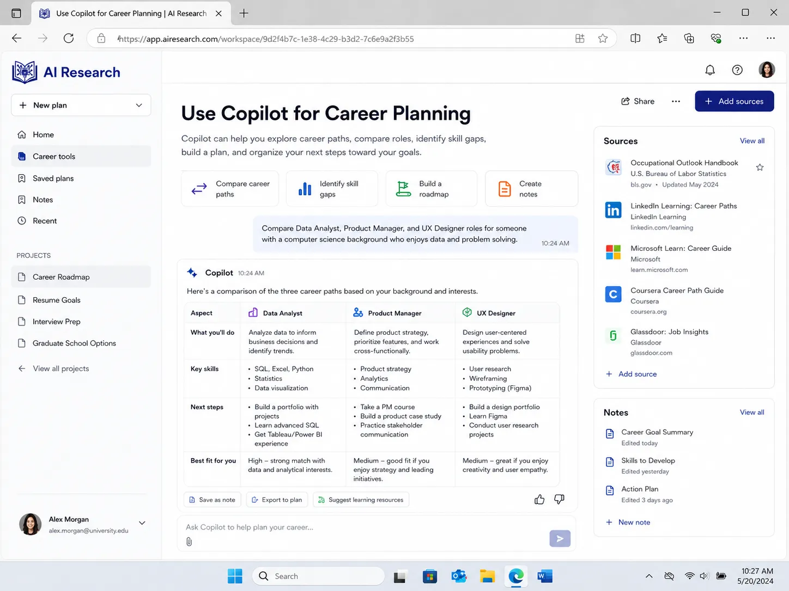
Task: Open the notifications bell
Action: click(x=710, y=70)
